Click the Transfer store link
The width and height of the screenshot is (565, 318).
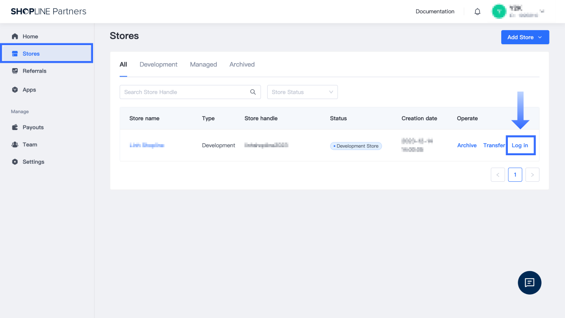[x=494, y=146]
